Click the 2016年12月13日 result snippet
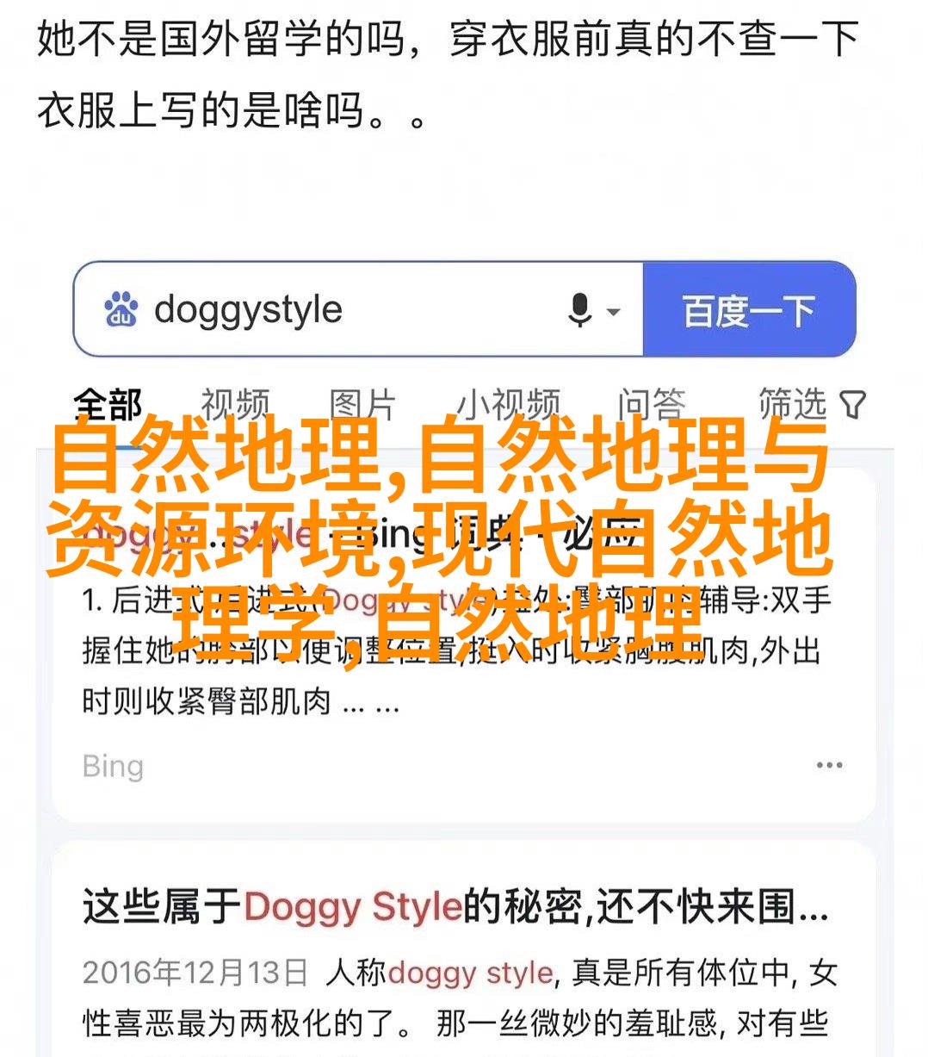Image resolution: width=928 pixels, height=1057 pixels. point(460,998)
